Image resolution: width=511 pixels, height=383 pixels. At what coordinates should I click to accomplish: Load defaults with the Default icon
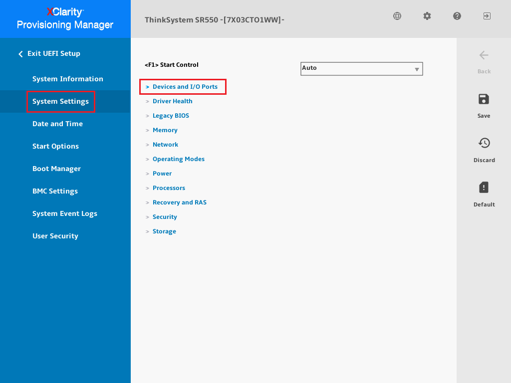click(484, 188)
